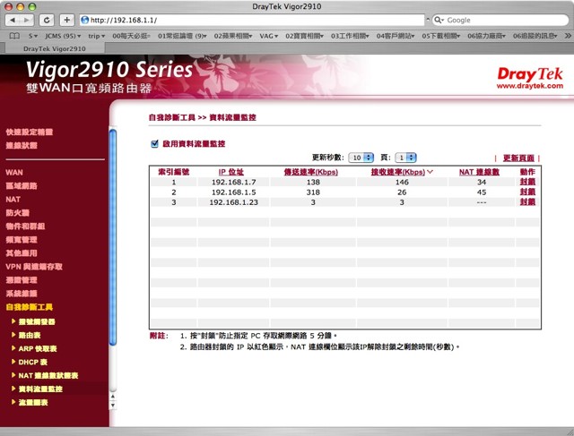Open NAT sidebar menu
Viewport: 574px width, 436px height.
(13, 200)
